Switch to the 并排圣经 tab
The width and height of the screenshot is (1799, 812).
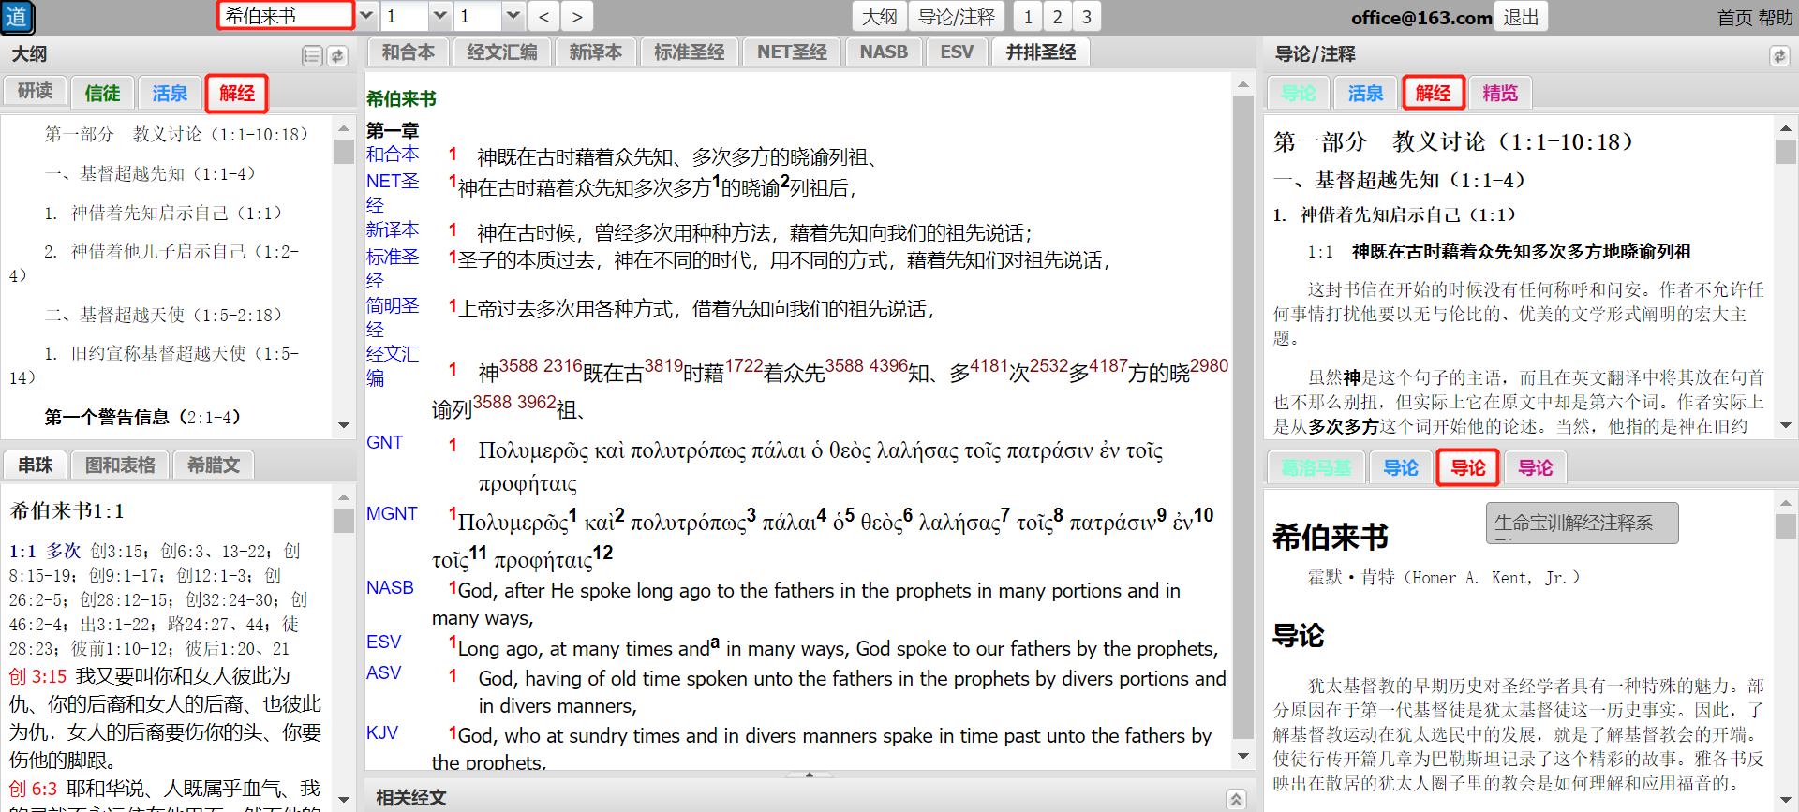1040,52
